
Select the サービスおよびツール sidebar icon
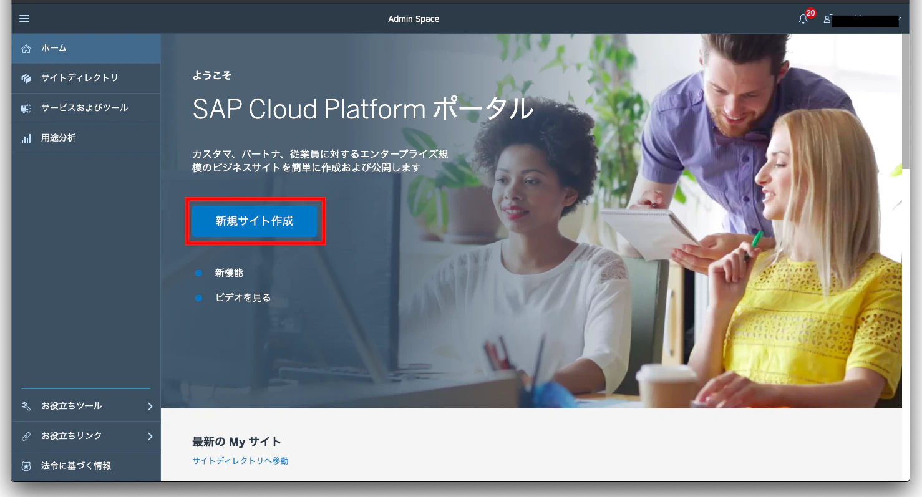(26, 108)
